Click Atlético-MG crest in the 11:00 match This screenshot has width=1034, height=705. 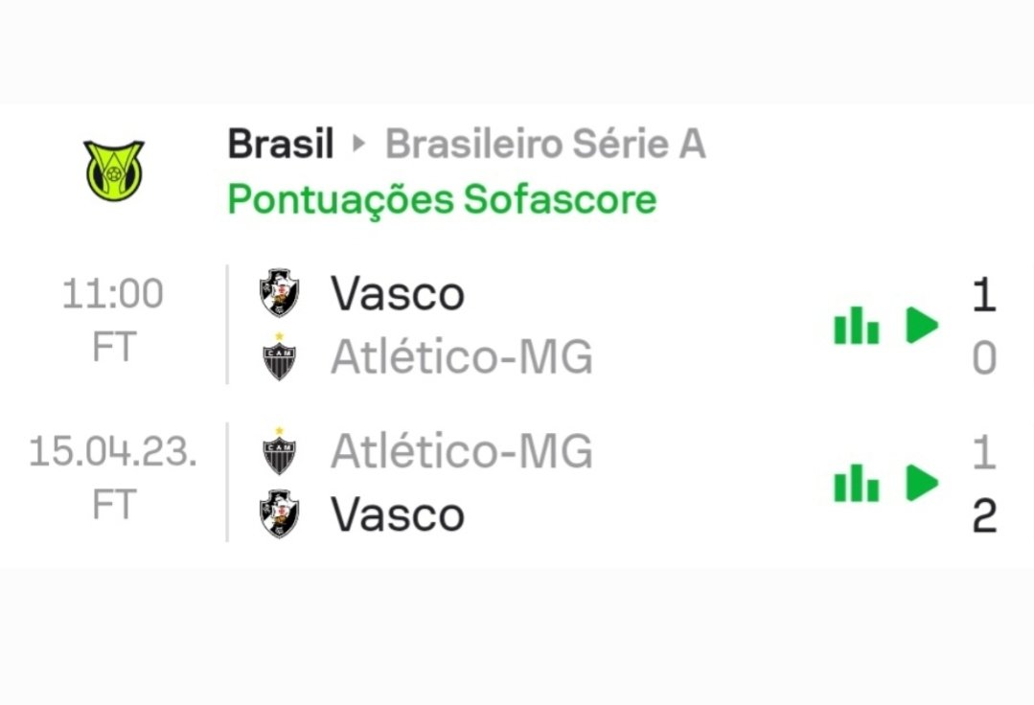click(x=280, y=357)
